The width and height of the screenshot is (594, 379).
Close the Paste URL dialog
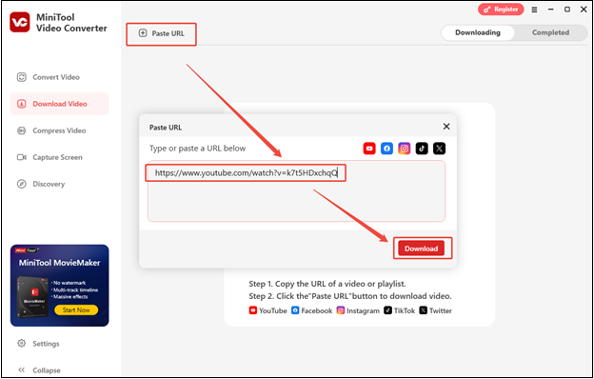coord(446,127)
